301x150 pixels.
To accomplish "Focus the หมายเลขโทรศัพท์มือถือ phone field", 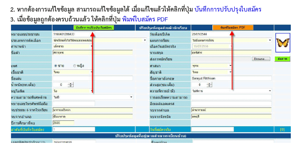I will 73,104.
